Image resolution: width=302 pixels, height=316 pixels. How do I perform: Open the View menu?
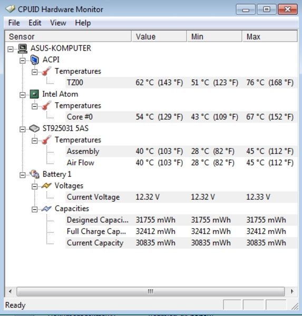pos(58,23)
